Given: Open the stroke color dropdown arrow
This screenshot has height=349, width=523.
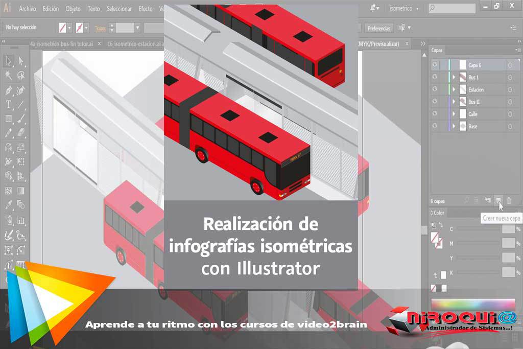Looking at the screenshot, I should [86, 29].
